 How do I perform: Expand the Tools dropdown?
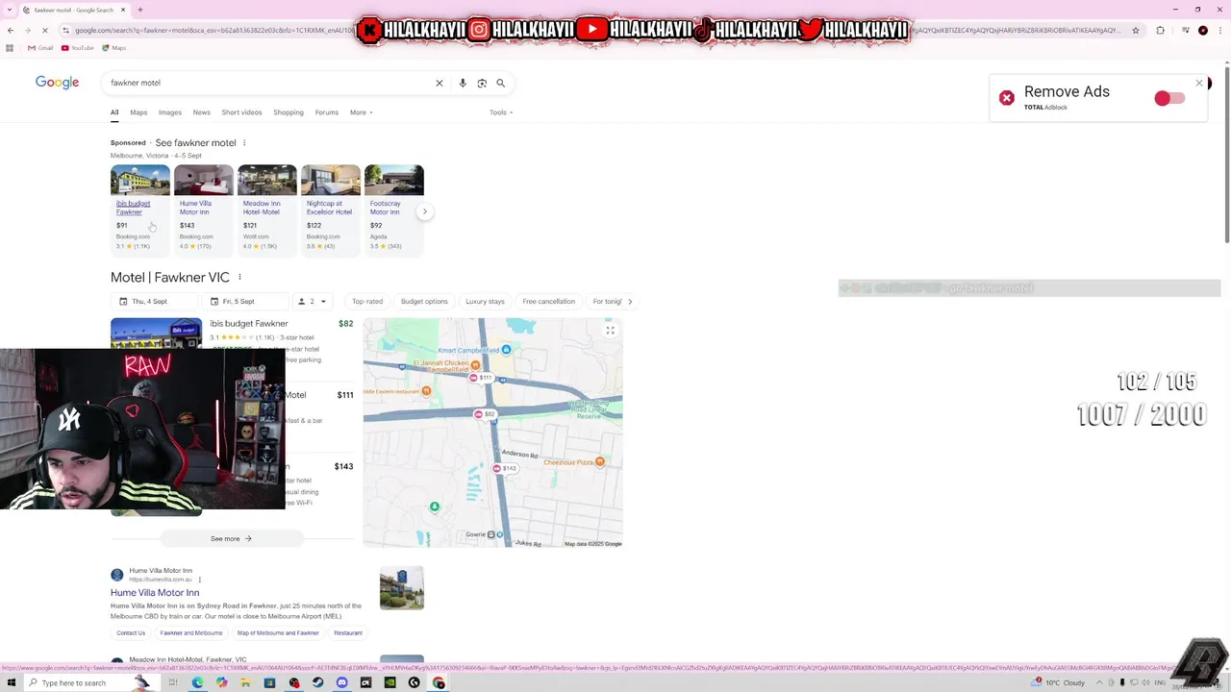501,112
